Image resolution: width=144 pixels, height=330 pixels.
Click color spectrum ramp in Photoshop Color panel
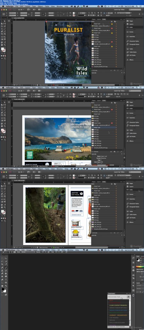click(x=141, y=266)
